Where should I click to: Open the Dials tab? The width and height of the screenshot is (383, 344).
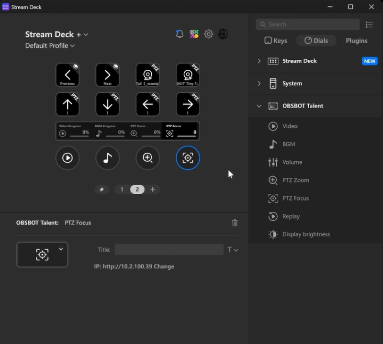click(x=316, y=41)
